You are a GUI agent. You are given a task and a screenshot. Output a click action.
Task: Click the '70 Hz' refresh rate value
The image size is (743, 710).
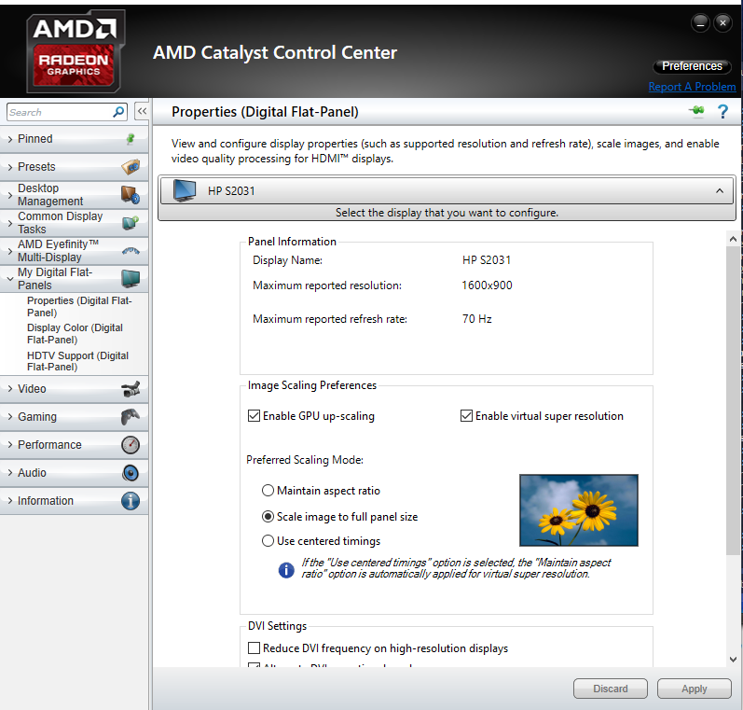click(x=476, y=319)
